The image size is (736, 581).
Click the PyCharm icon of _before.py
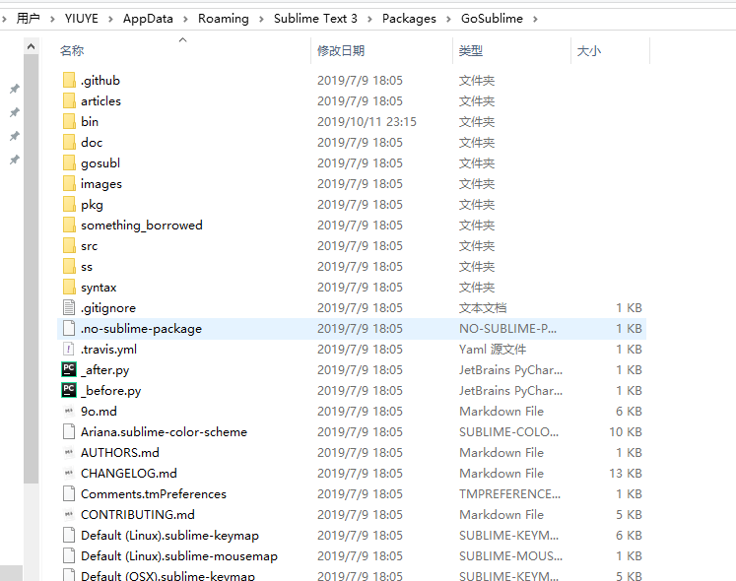click(69, 390)
